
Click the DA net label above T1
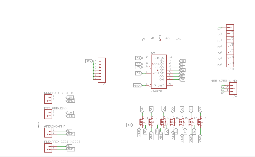pos(142,109)
